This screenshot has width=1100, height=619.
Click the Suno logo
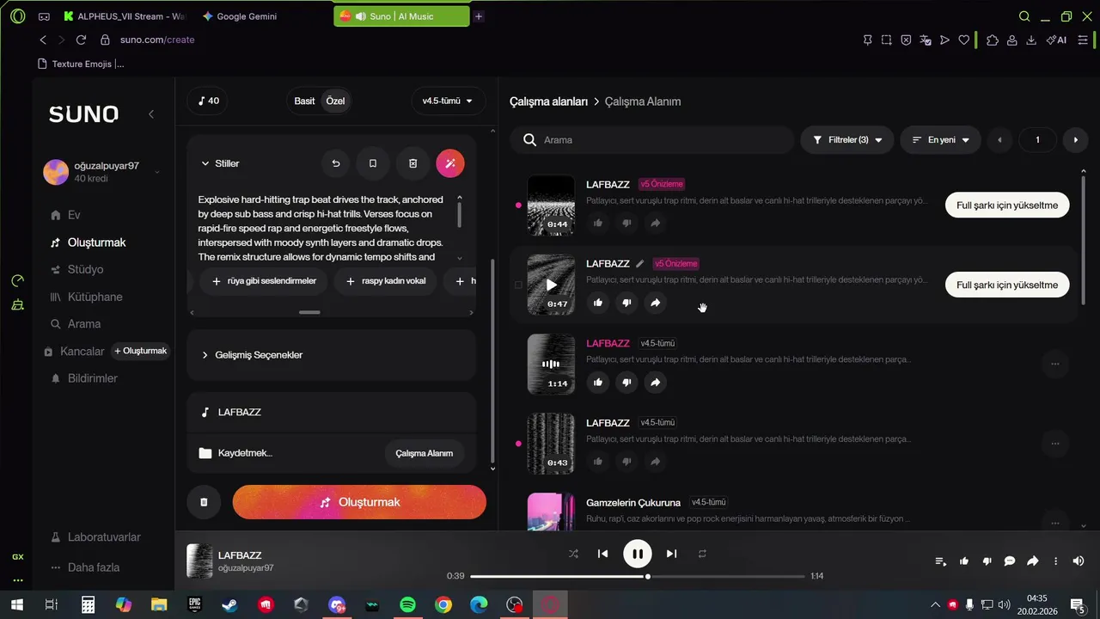click(x=83, y=114)
